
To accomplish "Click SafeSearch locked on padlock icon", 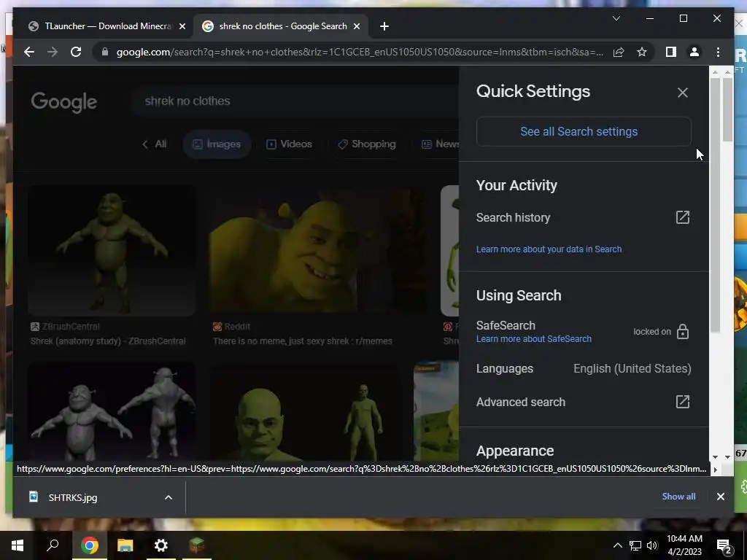I will (x=683, y=332).
